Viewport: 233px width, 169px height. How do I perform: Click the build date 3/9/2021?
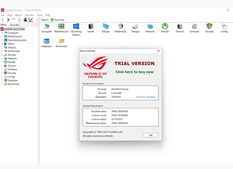tap(116, 97)
